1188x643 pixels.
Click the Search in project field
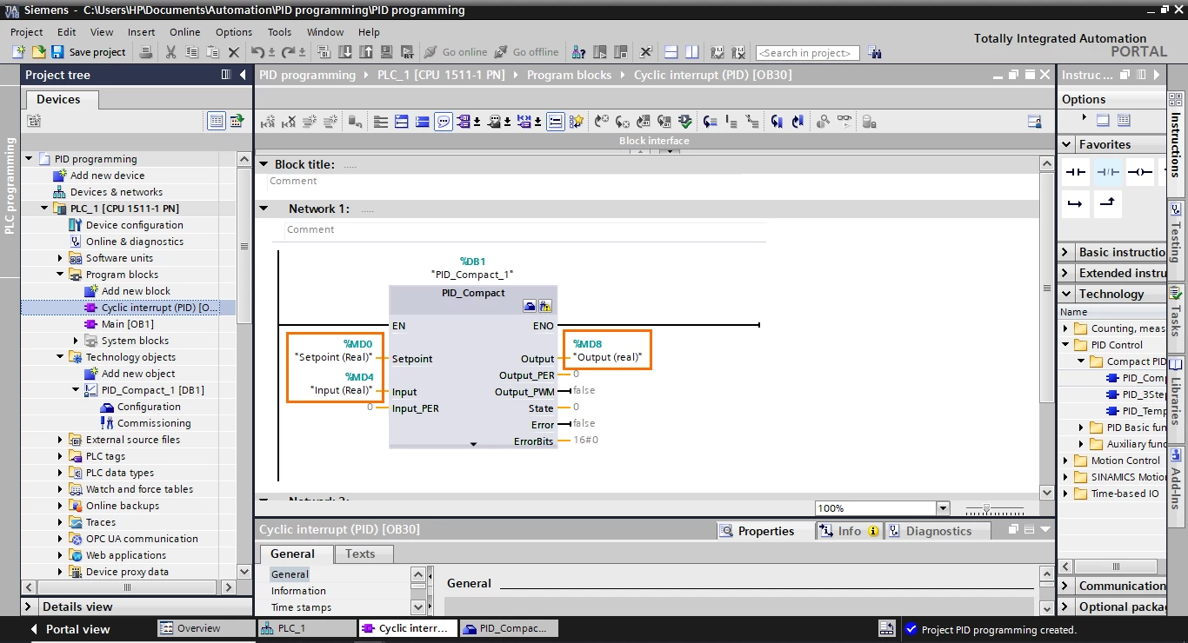click(x=808, y=53)
